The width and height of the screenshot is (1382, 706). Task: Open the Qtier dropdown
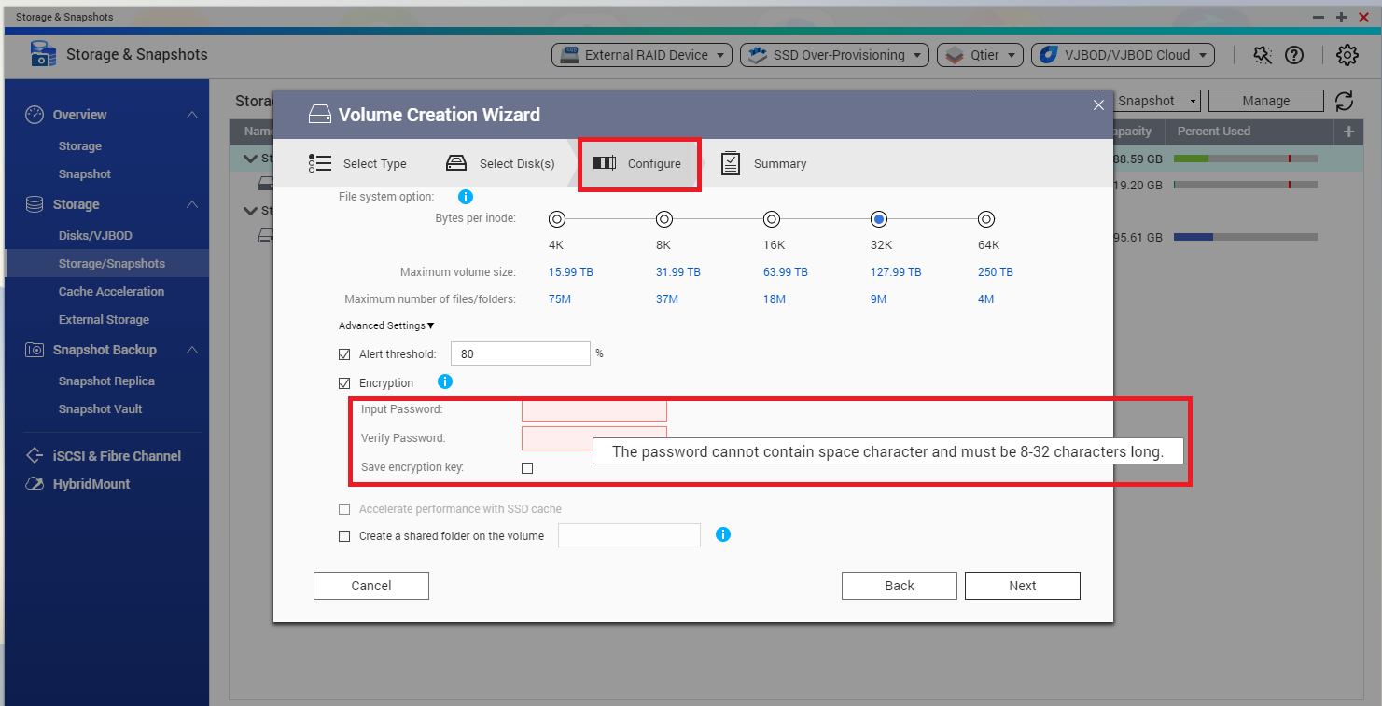pos(980,55)
